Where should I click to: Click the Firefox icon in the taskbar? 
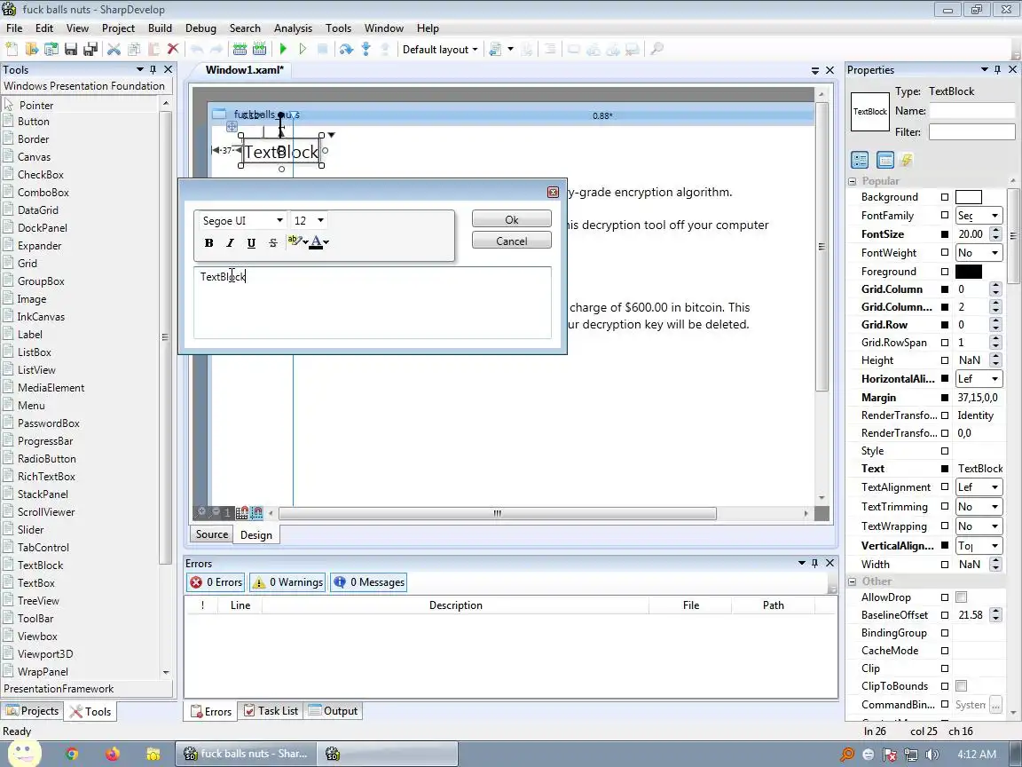tap(112, 754)
